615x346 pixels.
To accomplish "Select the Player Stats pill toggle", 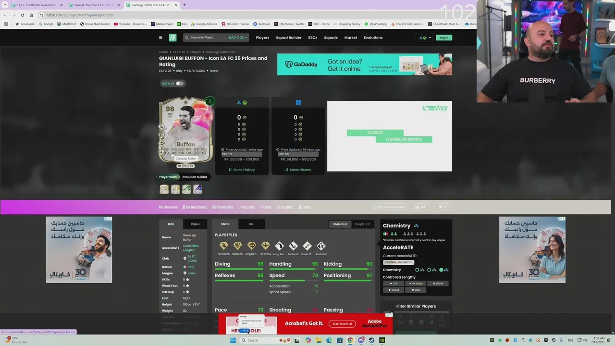I will coord(168,177).
